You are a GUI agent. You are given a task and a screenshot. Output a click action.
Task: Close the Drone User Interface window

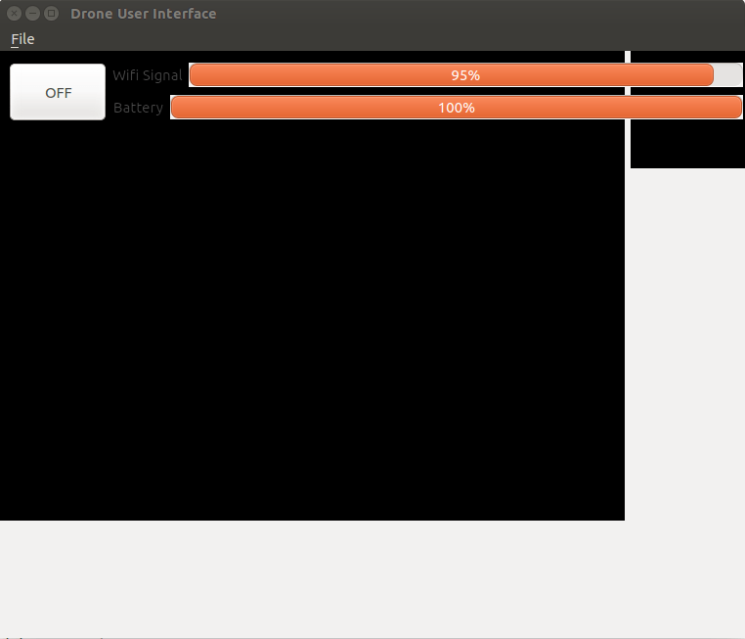[x=15, y=14]
